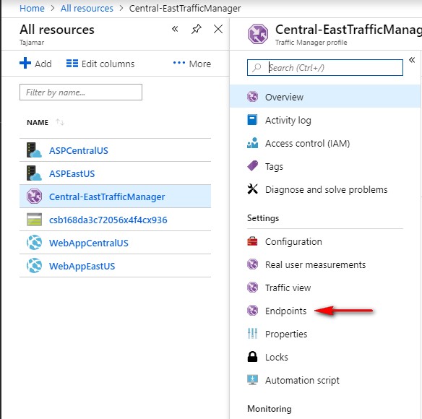Click the Traffic Manager profile header icon
Screen dimensions: 422x419
[x=258, y=34]
